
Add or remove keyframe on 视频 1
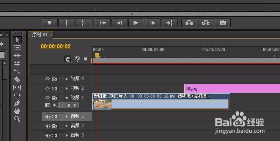69,105
